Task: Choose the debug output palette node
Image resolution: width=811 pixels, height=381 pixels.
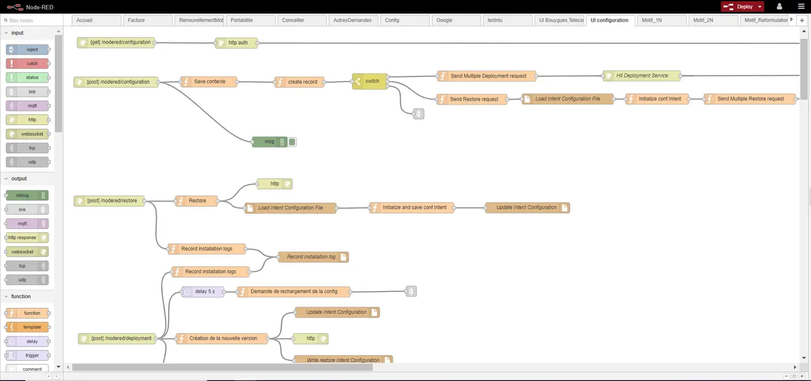Action: click(x=28, y=195)
